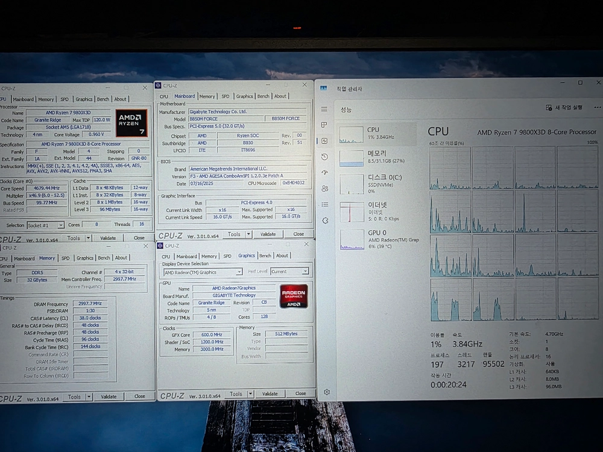The image size is (603, 452).
Task: Open the Perf Level Current dropdown
Action: click(289, 271)
